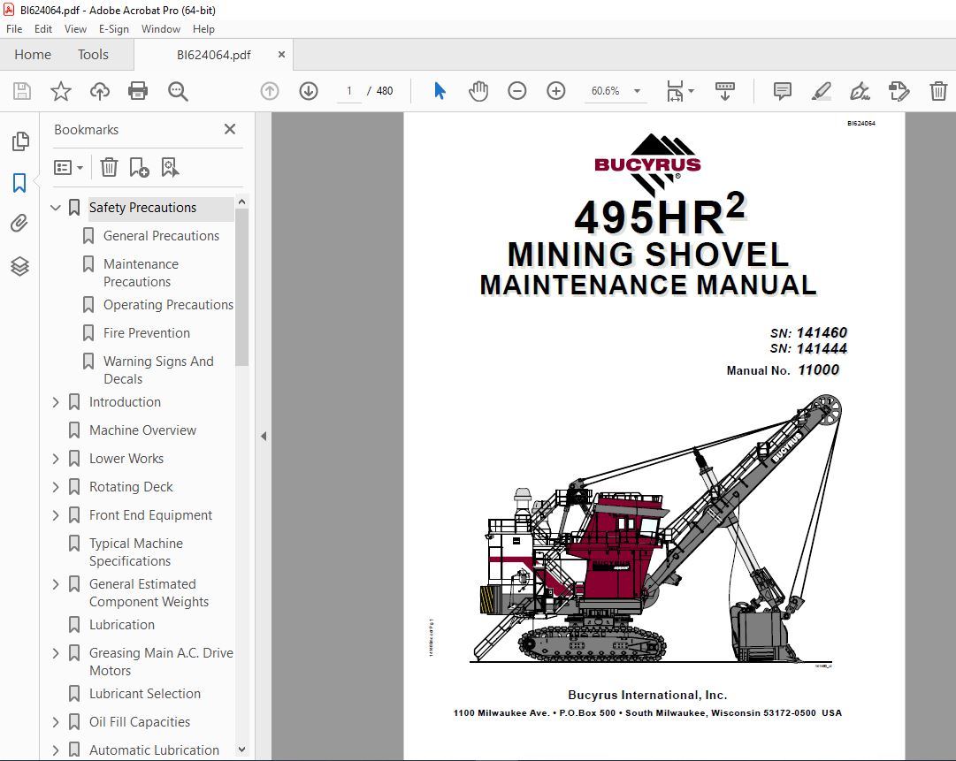
Task: Open Operating Precautions bookmark
Action: (168, 305)
